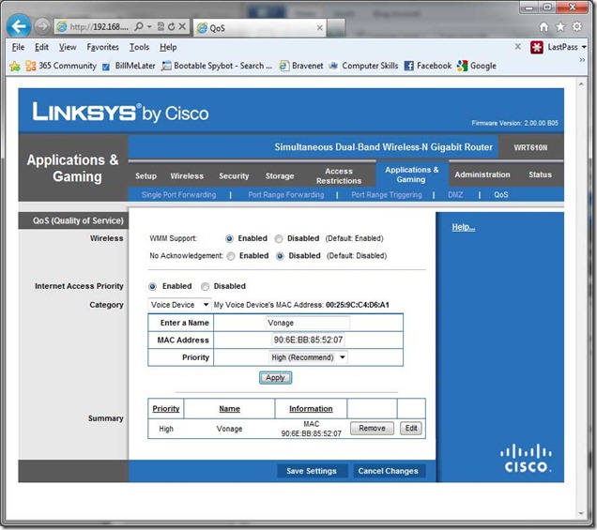The width and height of the screenshot is (597, 530).
Task: Click the page scrollbar down arrow
Action: pyautogui.click(x=581, y=514)
